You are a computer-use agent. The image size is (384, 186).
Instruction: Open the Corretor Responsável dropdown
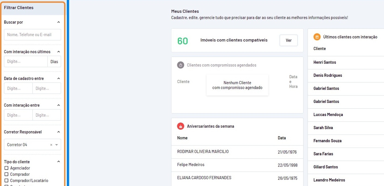tap(57, 145)
